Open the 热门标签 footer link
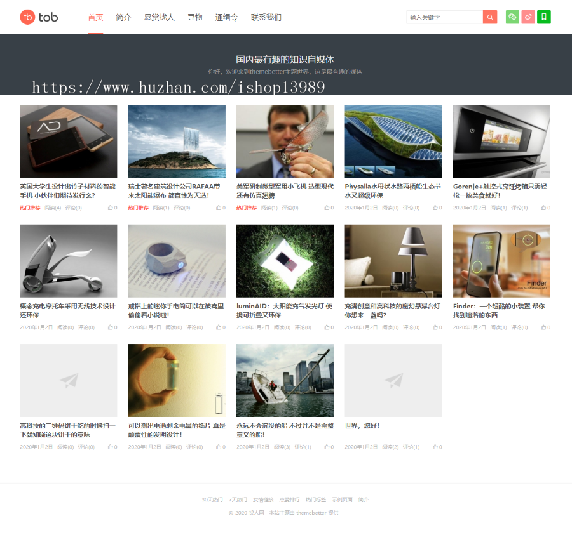Screen dimensions: 572x535 (316, 499)
